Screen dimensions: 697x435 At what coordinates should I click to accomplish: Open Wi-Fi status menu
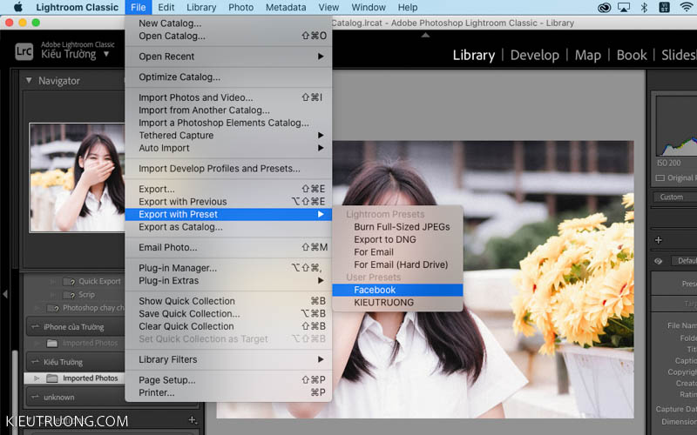(687, 7)
